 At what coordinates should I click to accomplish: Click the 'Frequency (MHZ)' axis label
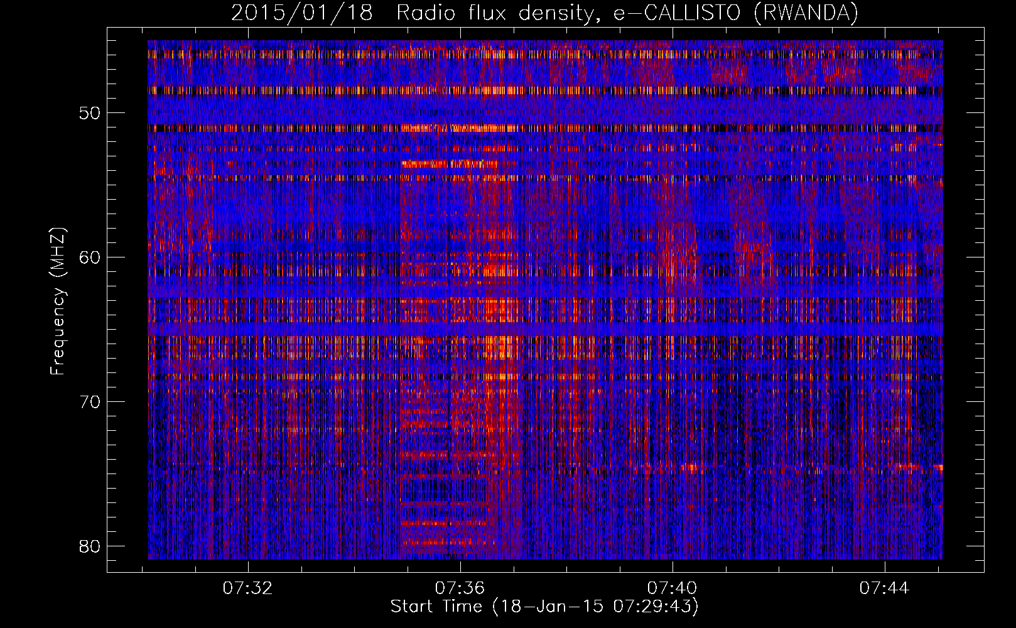(58, 301)
